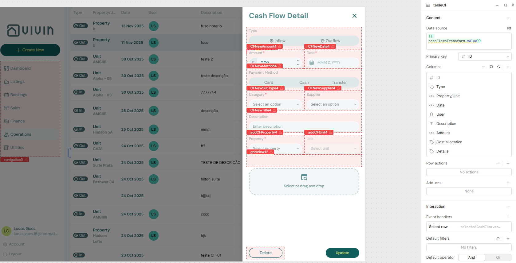This screenshot has height=263, width=516.
Task: Set Default operator to Or
Action: tap(498, 257)
